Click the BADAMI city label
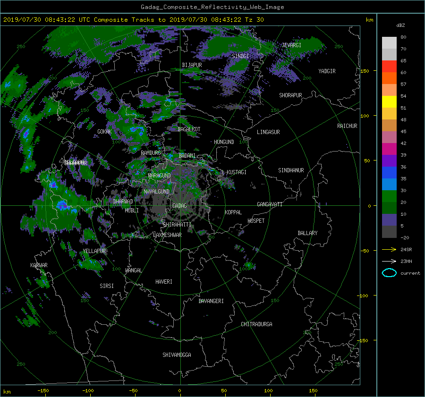The image size is (425, 397). coord(187,156)
